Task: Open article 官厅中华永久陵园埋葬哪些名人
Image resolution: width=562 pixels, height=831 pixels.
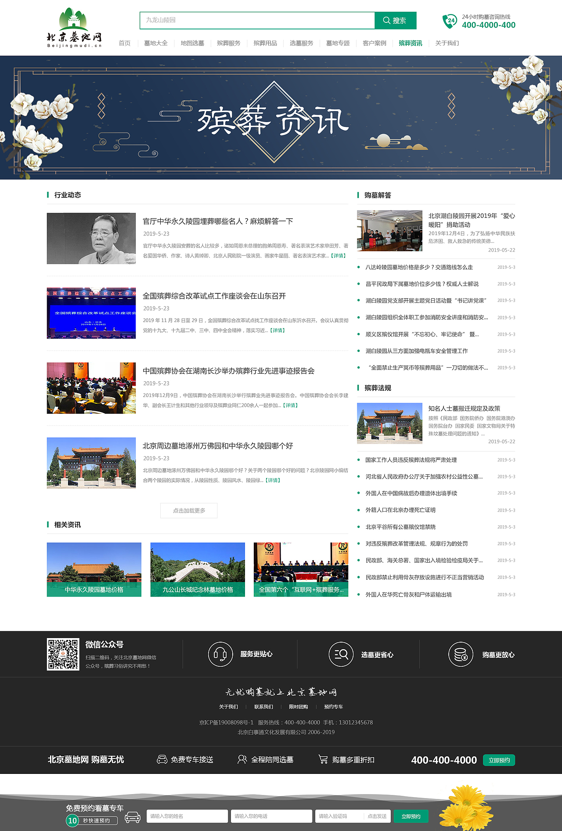Action: [218, 221]
